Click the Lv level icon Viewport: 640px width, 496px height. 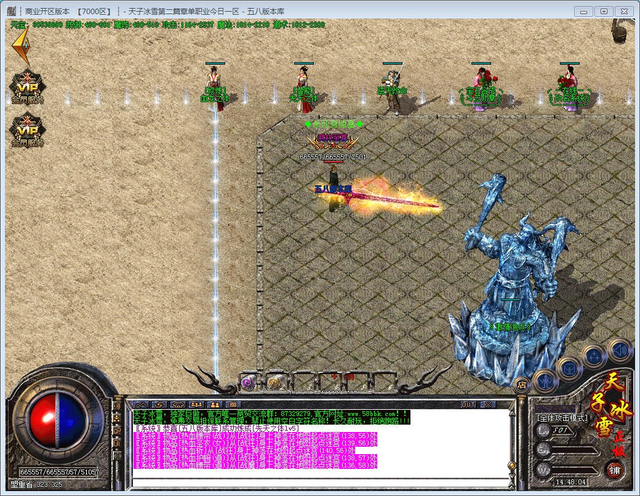[543, 430]
